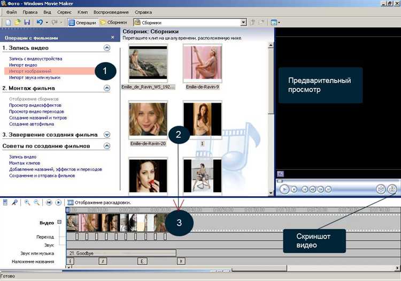The width and height of the screenshot is (401, 281).
Task: Open the Вид menu
Action: click(47, 12)
